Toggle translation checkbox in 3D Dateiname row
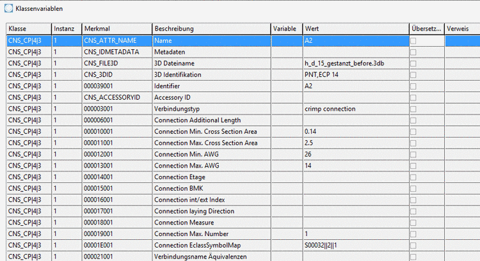The image size is (480, 261). (x=413, y=63)
